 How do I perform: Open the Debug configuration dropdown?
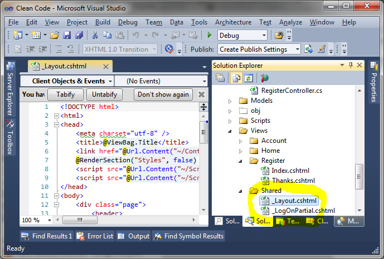[x=264, y=36]
